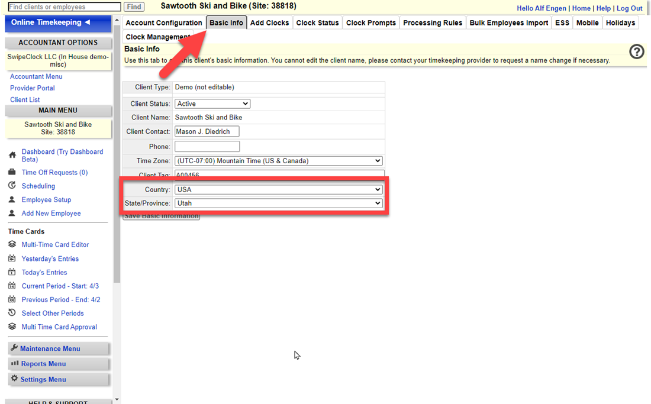
Task: Click the Multi Time Card Approval stack icon
Action: click(x=12, y=327)
